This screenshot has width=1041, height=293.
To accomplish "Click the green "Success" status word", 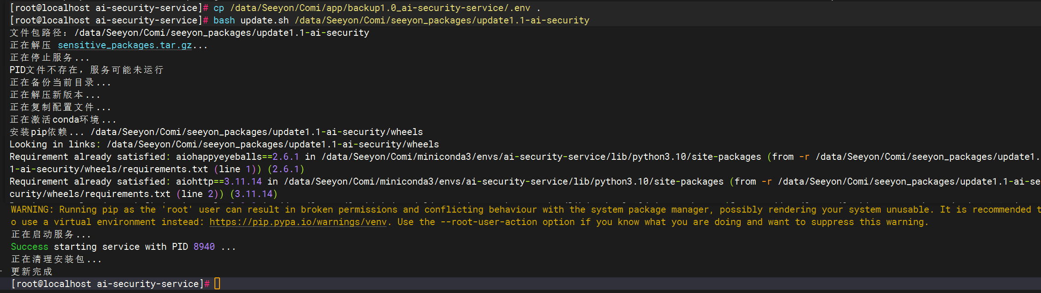I will (29, 247).
